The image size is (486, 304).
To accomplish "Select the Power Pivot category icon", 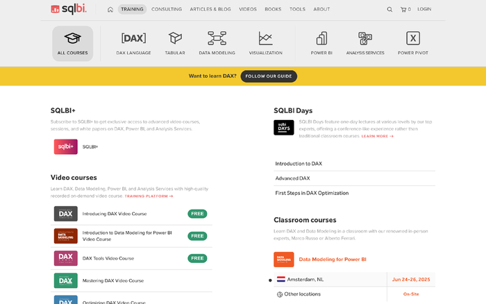I will [412, 38].
